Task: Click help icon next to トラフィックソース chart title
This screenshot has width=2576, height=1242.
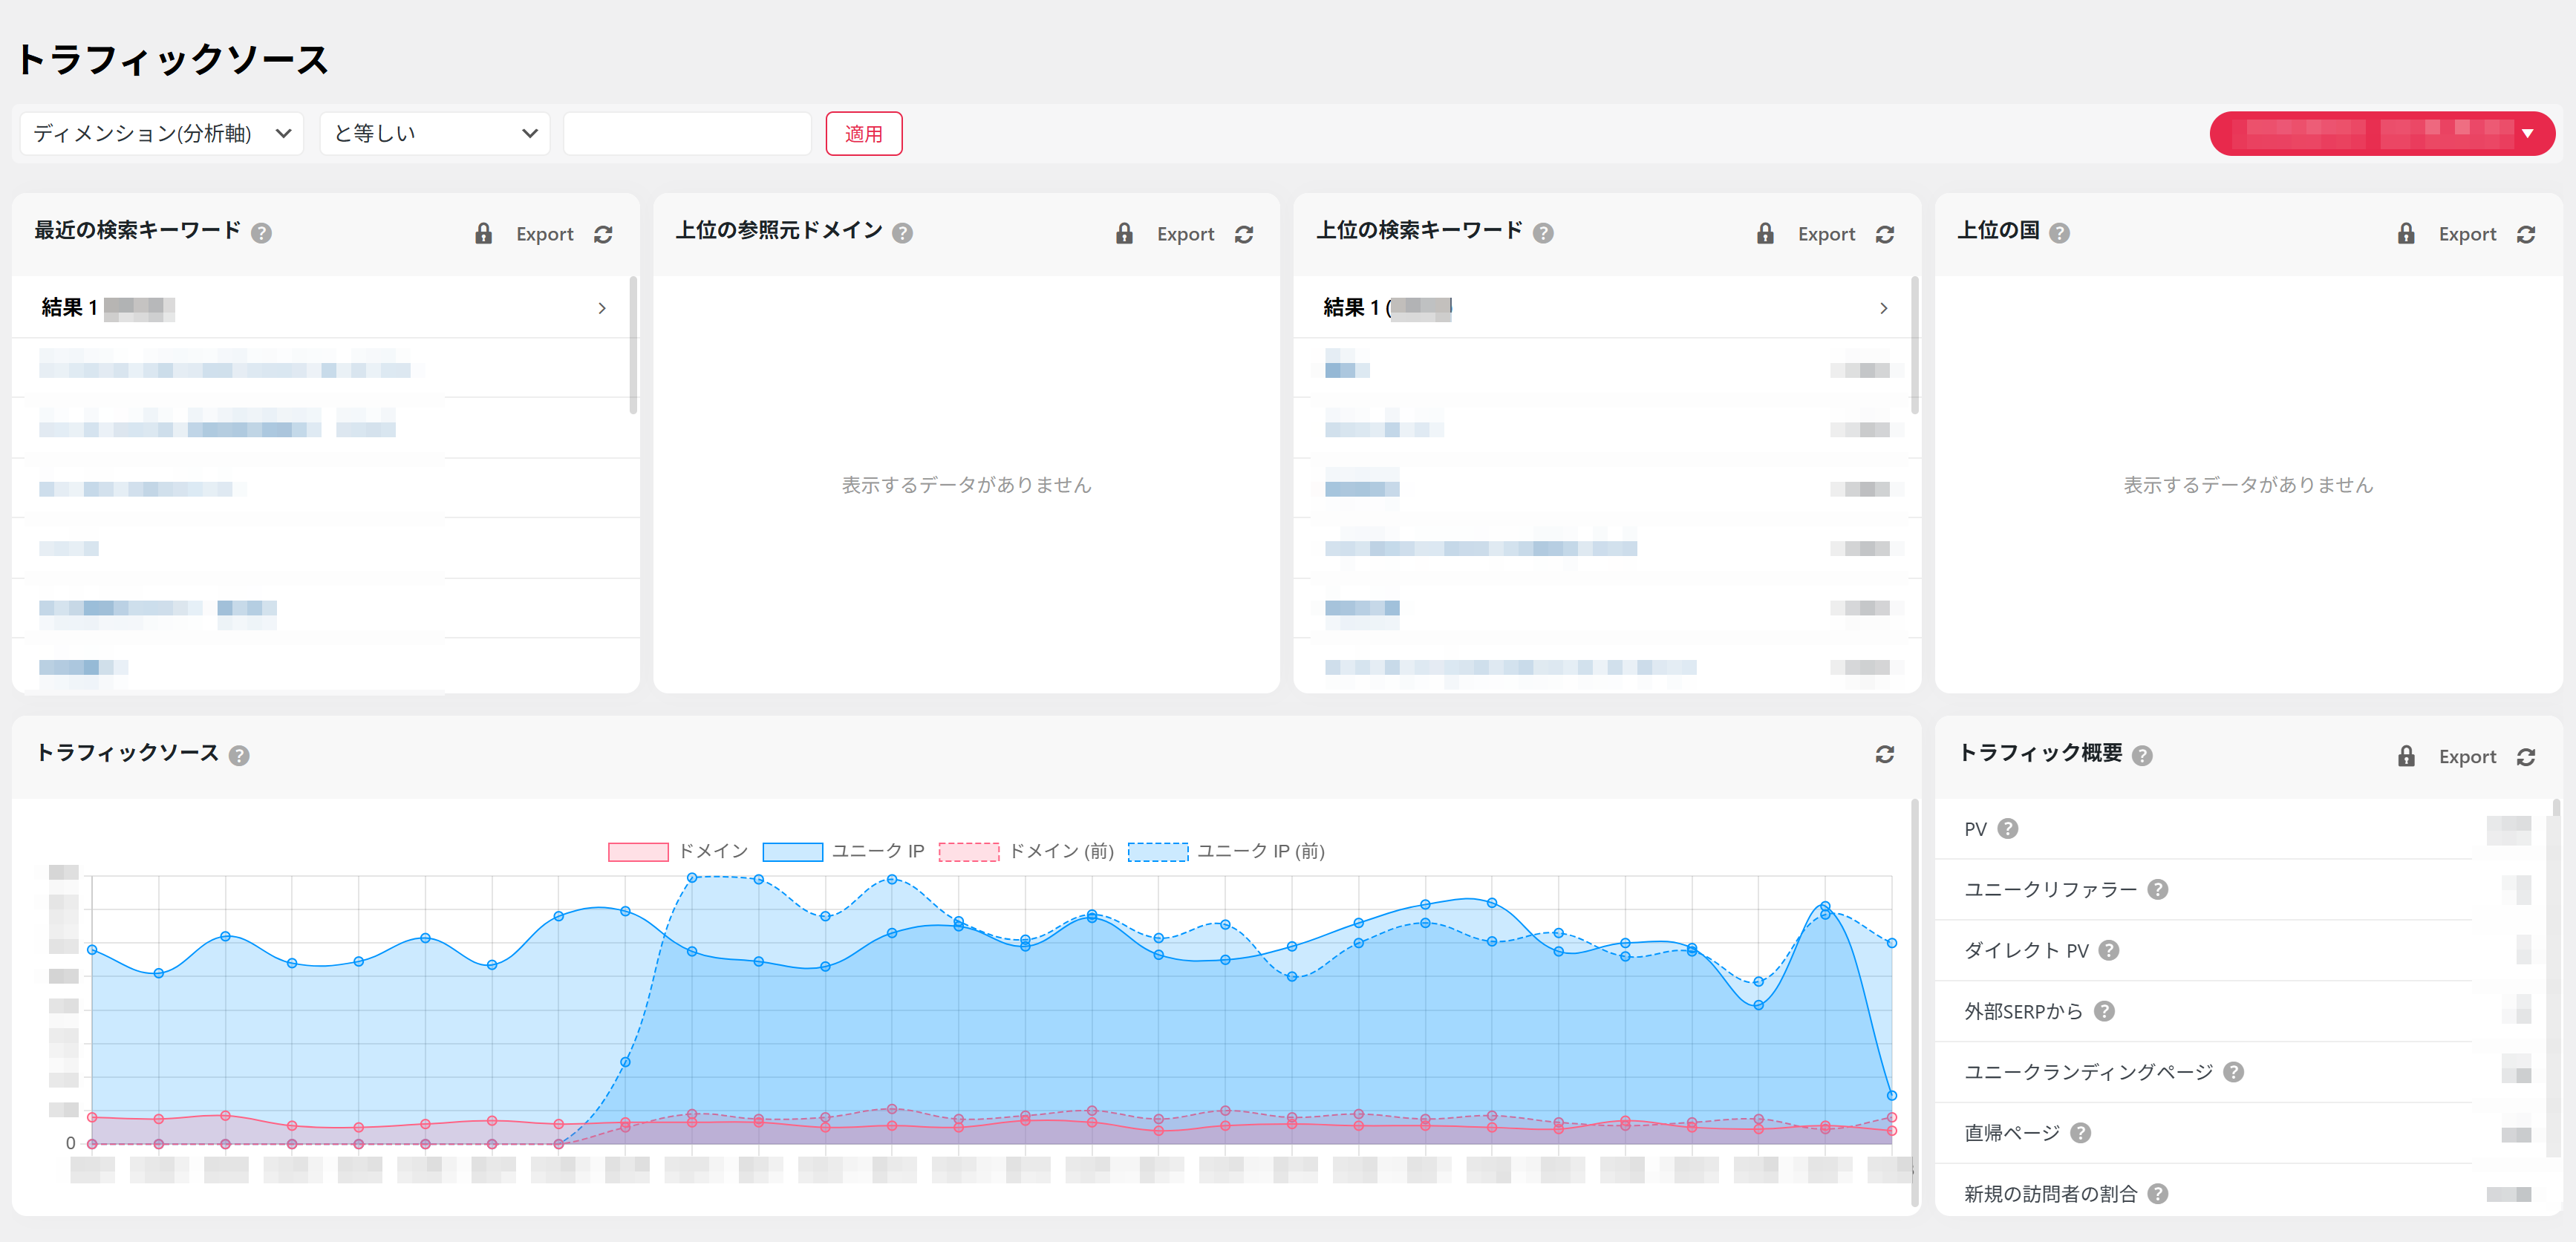Action: (x=239, y=755)
